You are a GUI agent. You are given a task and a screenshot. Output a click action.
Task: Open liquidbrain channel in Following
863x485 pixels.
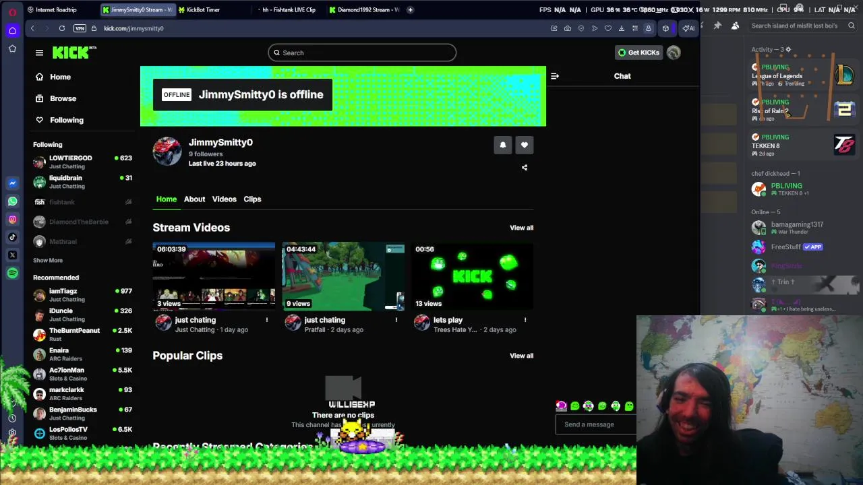coord(82,182)
